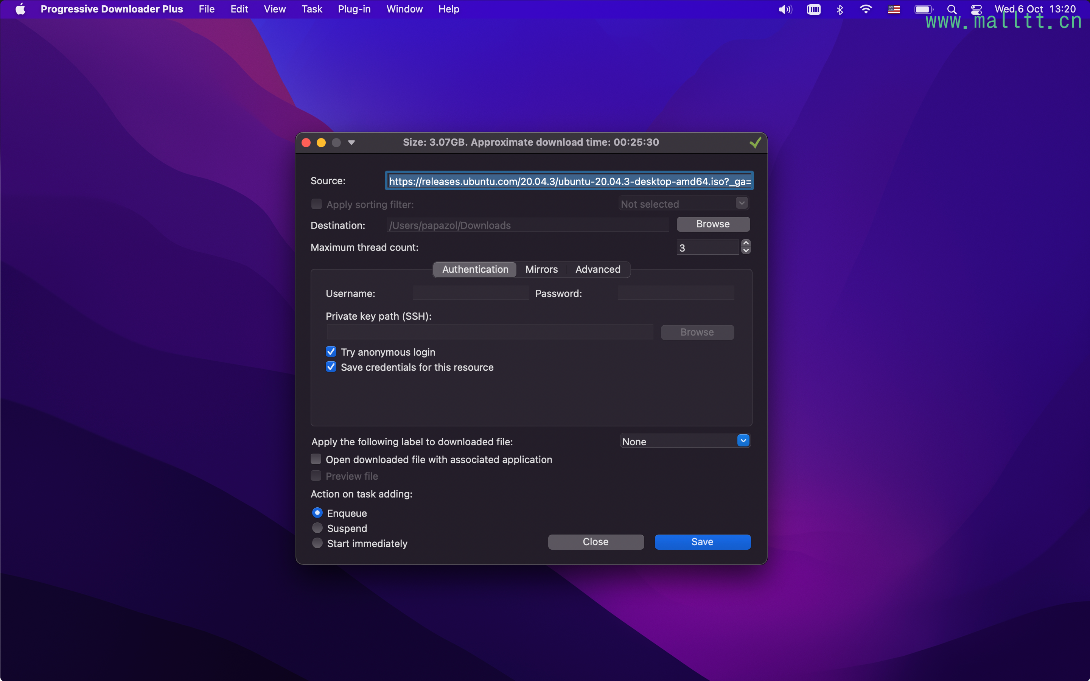Close the download dialog with red button

(x=306, y=143)
